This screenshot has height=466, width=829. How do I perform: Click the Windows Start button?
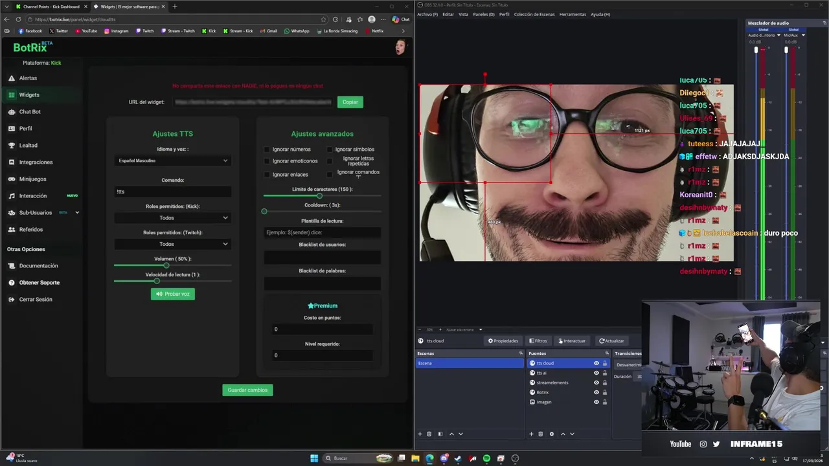(314, 458)
